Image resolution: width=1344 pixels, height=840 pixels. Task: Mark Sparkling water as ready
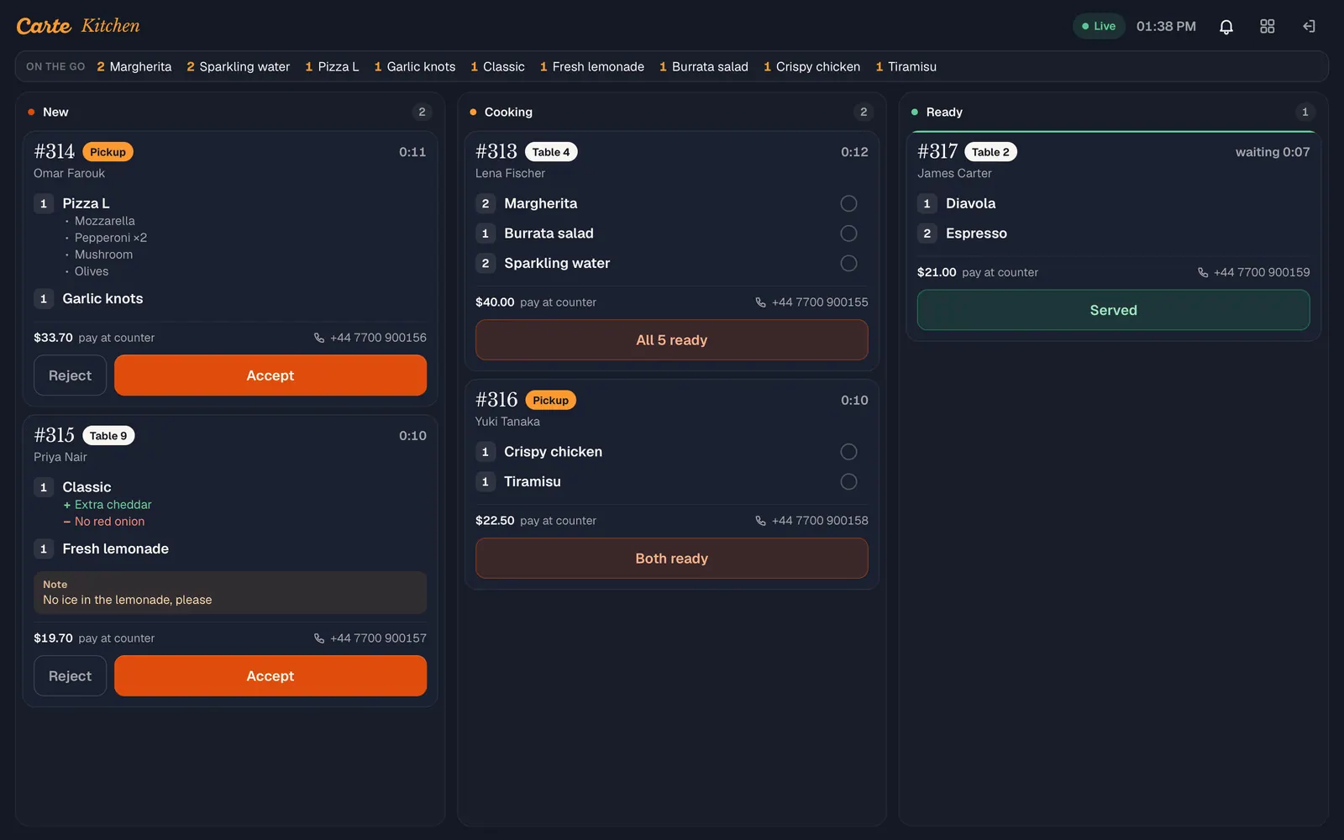tap(849, 264)
